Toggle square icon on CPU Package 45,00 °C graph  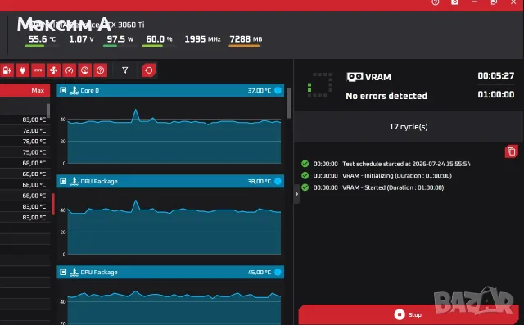click(x=63, y=272)
